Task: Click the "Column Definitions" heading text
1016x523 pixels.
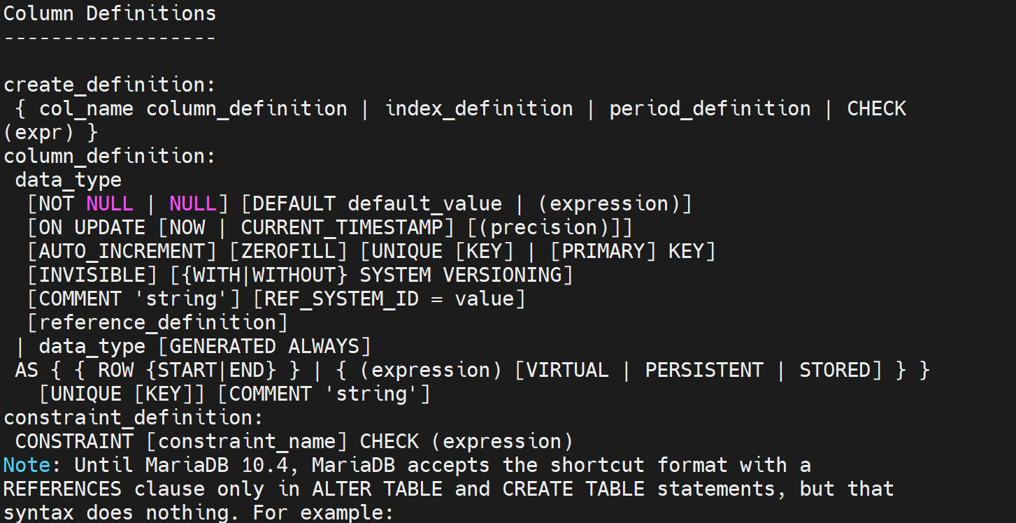Action: pos(110,13)
